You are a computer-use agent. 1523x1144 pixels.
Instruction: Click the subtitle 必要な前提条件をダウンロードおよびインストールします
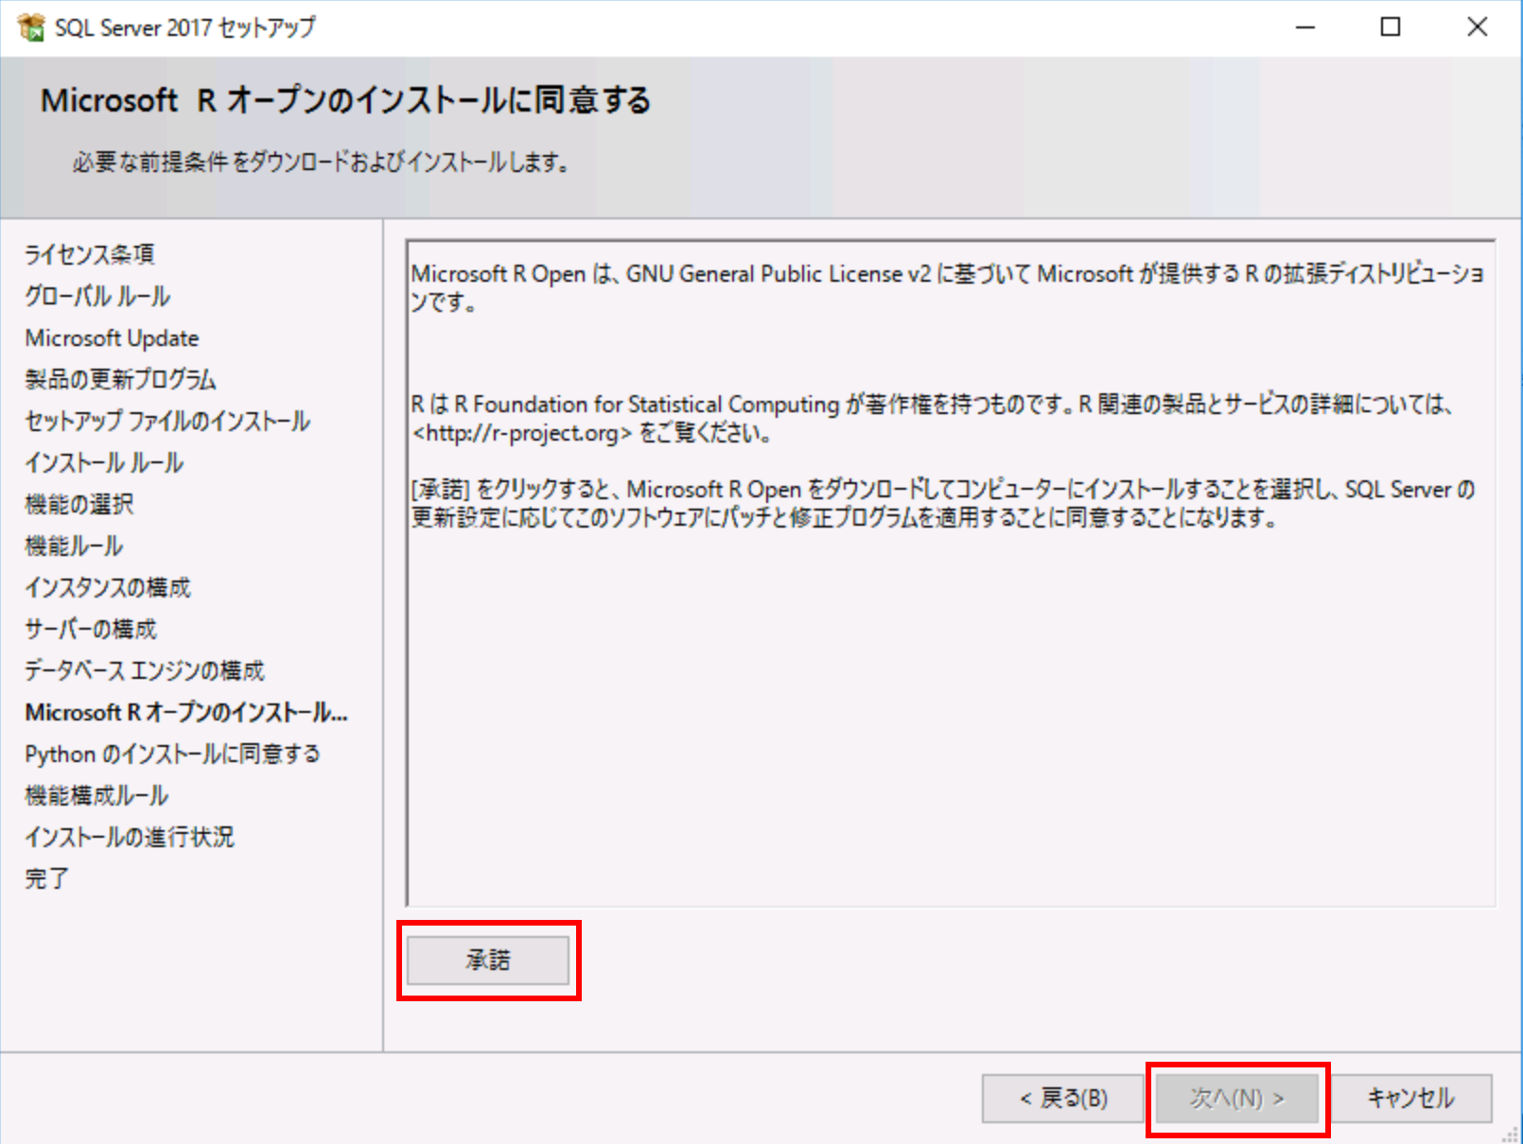[x=321, y=163]
